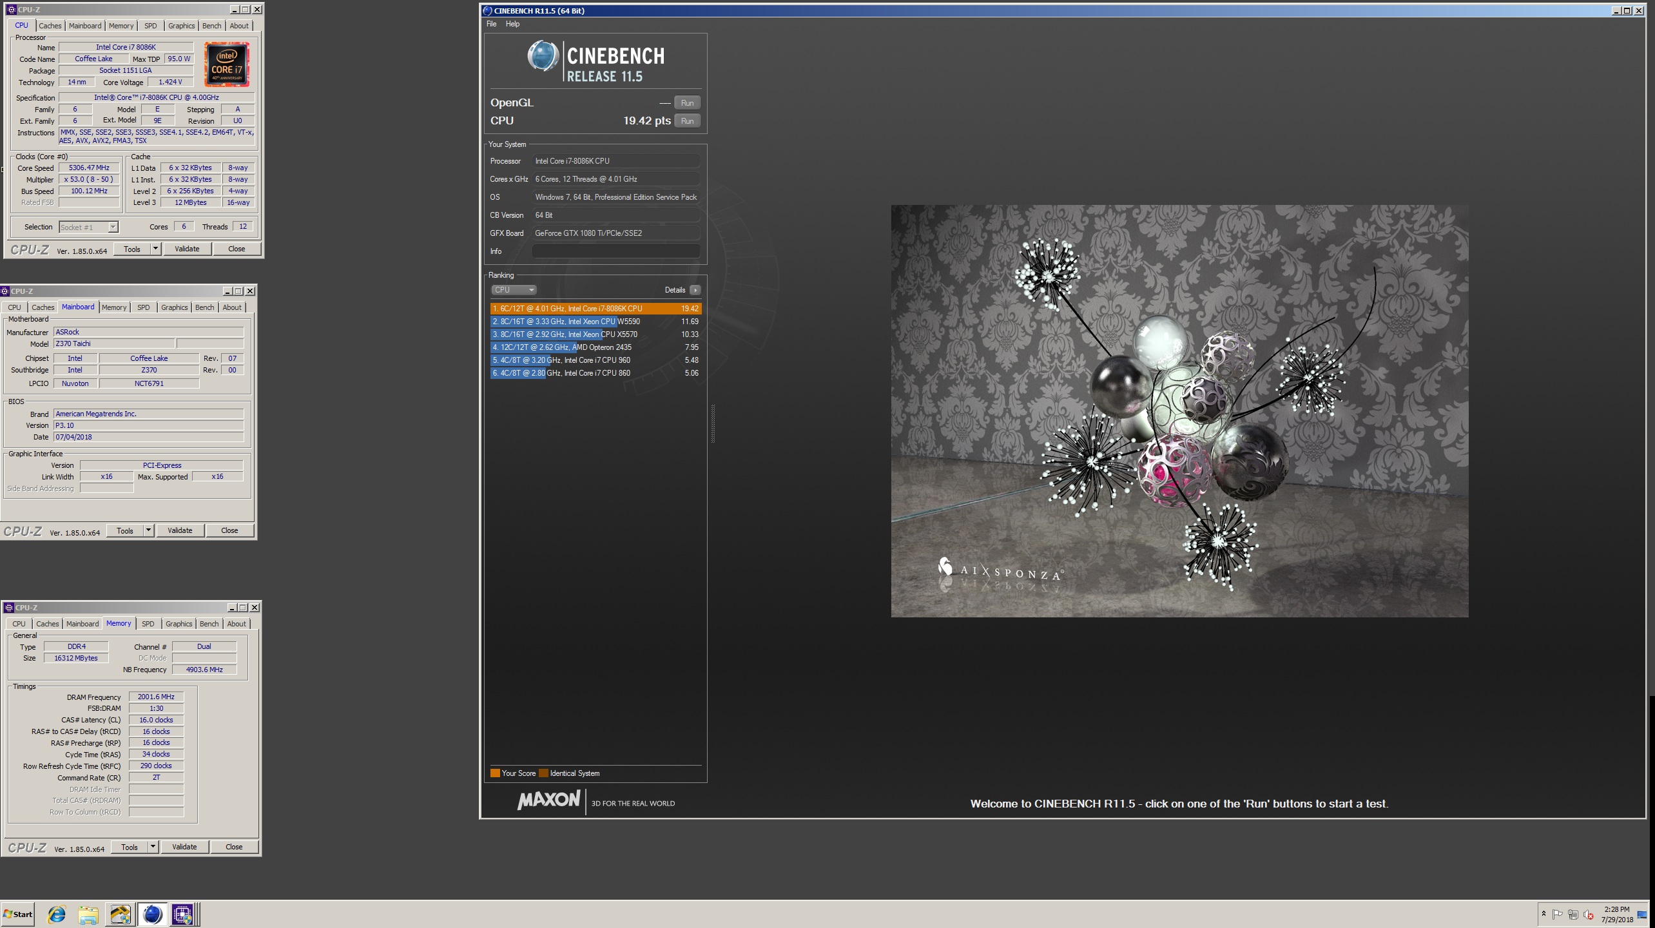Click the BIOS Version value P3.10
1655x928 pixels.
149,425
